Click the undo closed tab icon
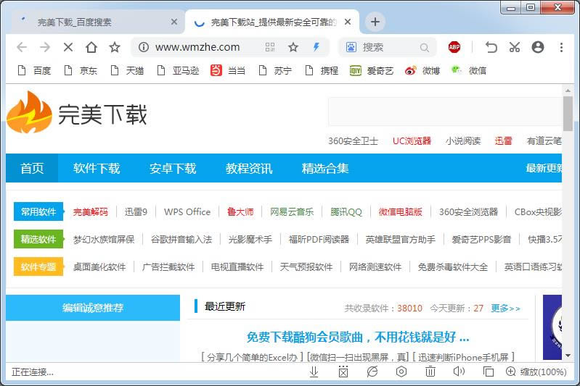This screenshot has width=580, height=386. click(491, 47)
